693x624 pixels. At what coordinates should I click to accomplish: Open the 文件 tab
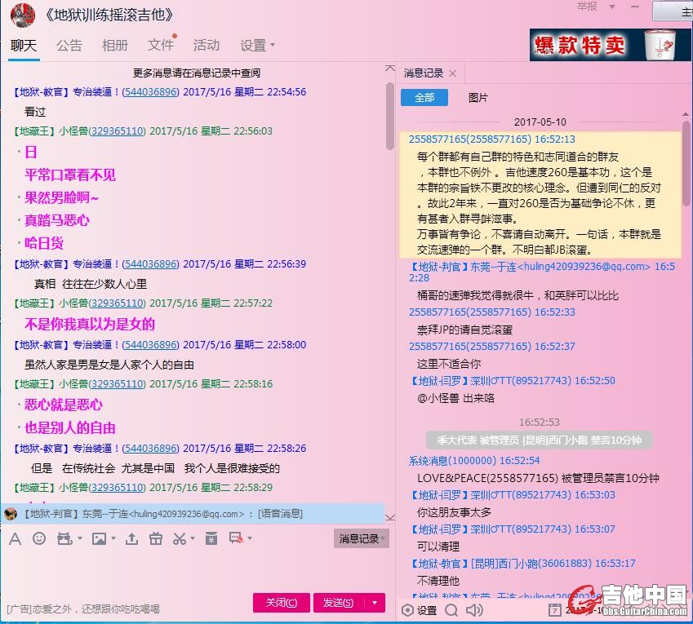pos(161,45)
